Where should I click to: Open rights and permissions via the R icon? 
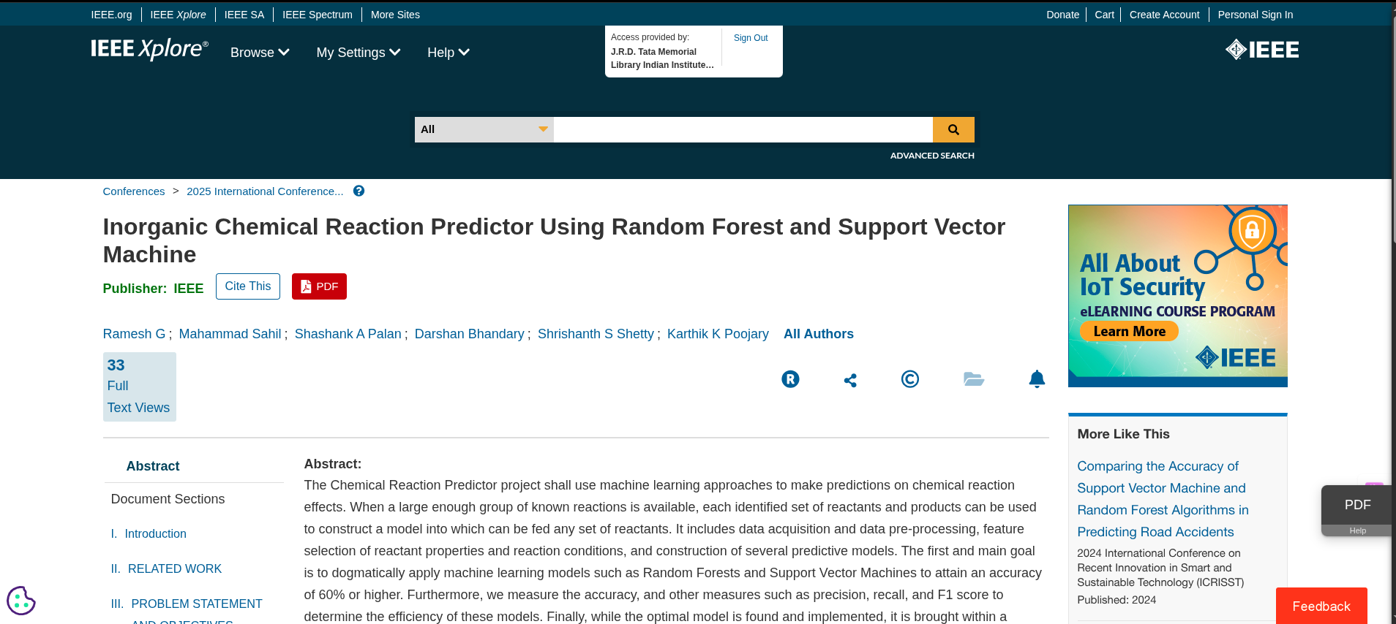(790, 379)
